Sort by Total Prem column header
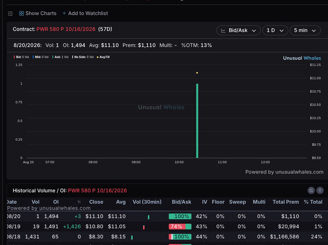 [x=286, y=202]
